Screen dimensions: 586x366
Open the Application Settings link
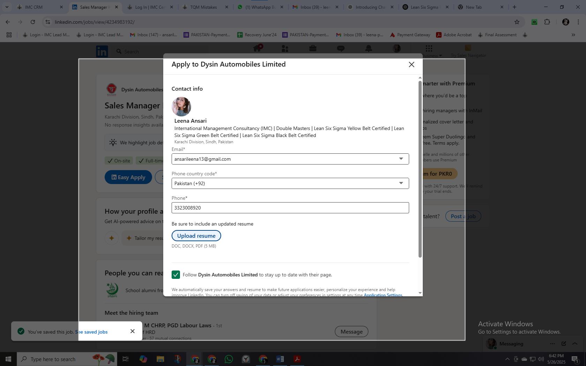tap(383, 295)
